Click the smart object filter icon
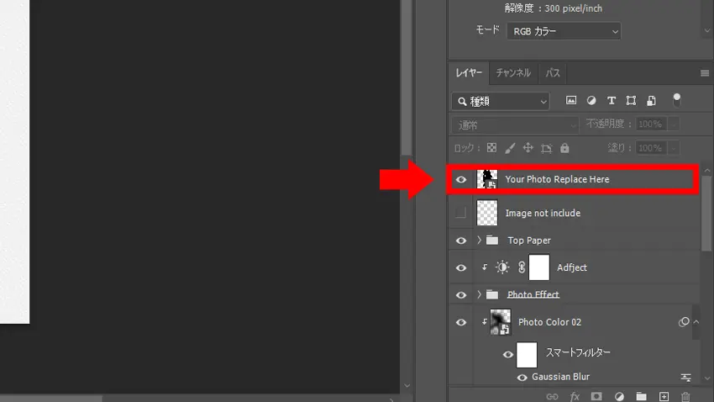 (x=650, y=100)
